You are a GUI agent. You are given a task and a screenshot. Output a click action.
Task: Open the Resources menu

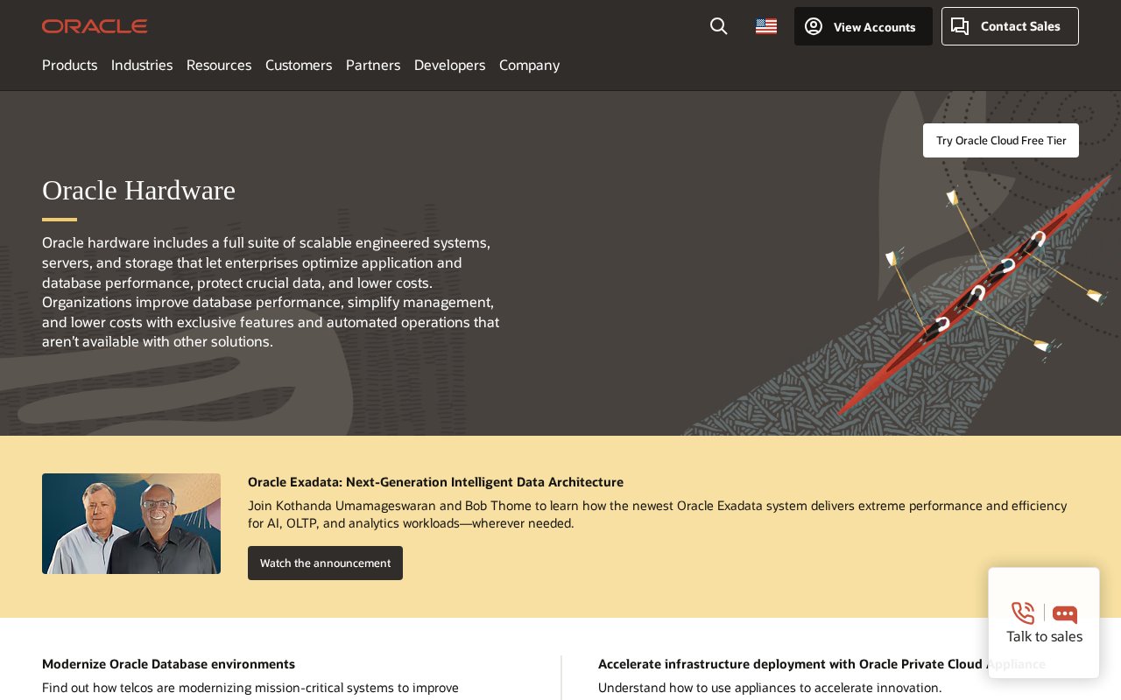219,65
